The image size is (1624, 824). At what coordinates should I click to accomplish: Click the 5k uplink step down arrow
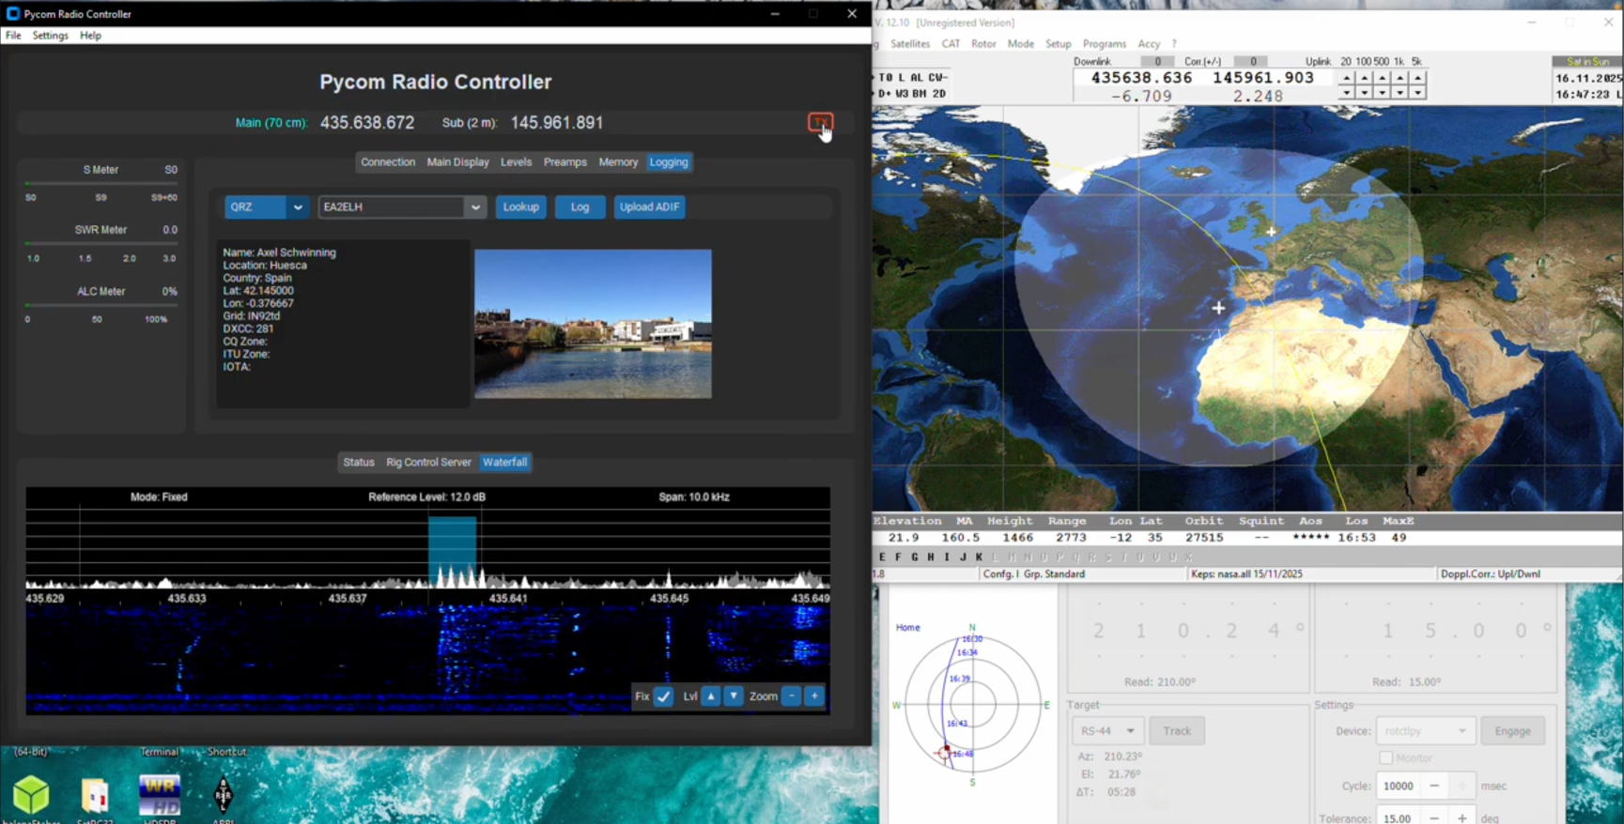[1418, 93]
